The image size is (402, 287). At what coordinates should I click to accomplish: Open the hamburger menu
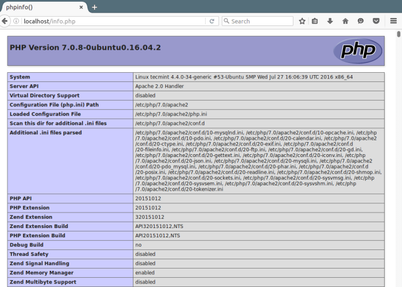coord(393,21)
